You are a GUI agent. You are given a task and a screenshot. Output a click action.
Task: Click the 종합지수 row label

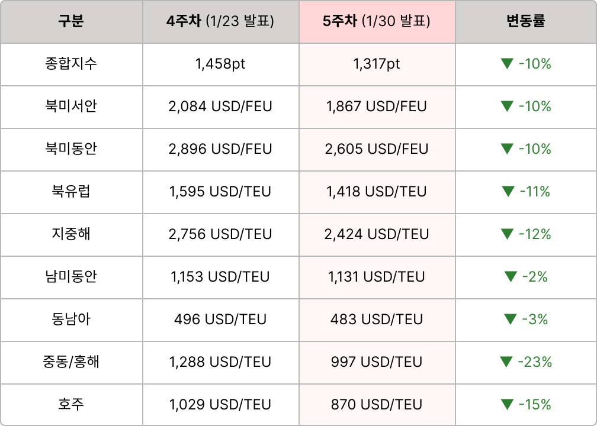pyautogui.click(x=71, y=64)
